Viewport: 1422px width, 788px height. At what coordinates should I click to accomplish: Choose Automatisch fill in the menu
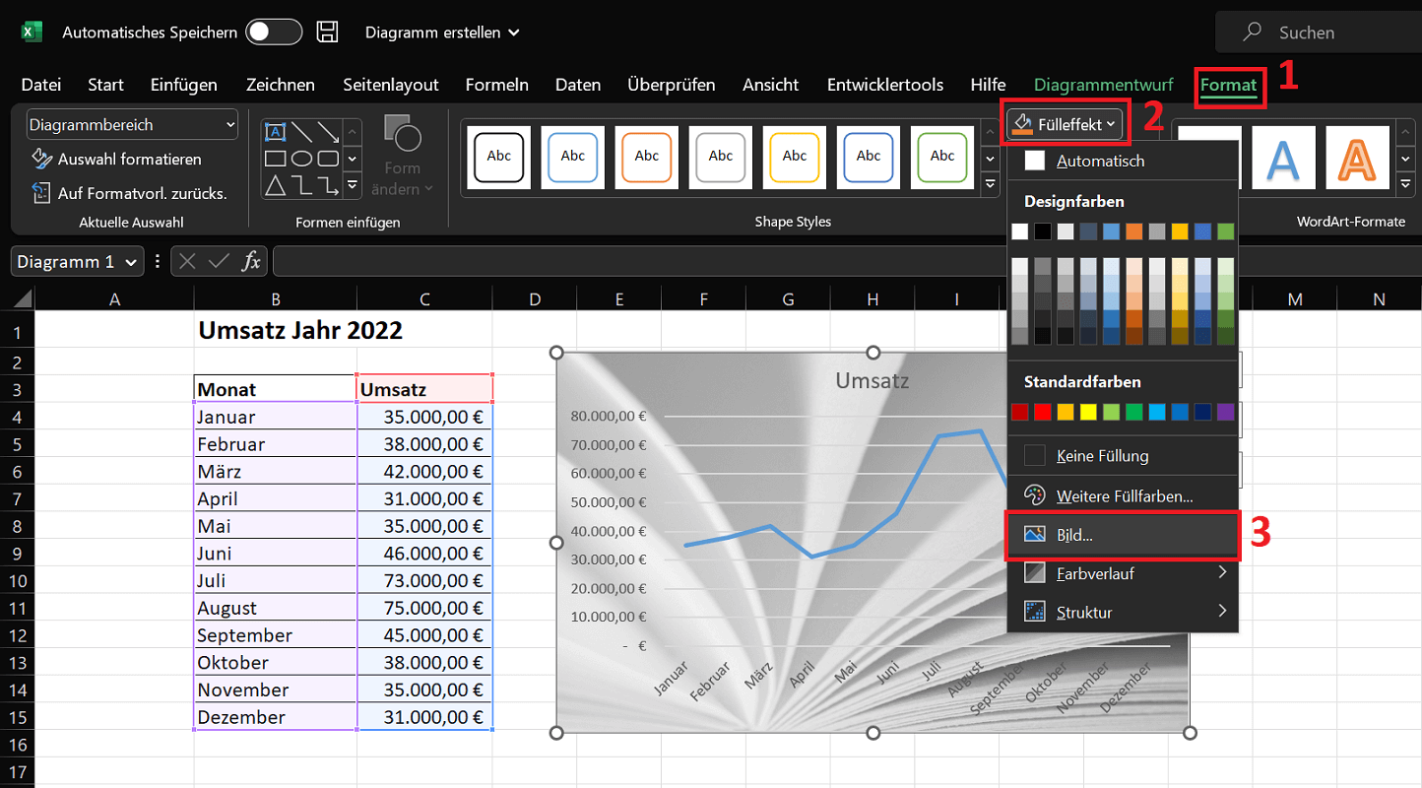1122,161
